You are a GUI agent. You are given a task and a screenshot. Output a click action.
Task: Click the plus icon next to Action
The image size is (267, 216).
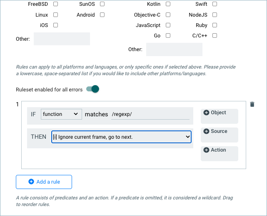click(x=206, y=150)
